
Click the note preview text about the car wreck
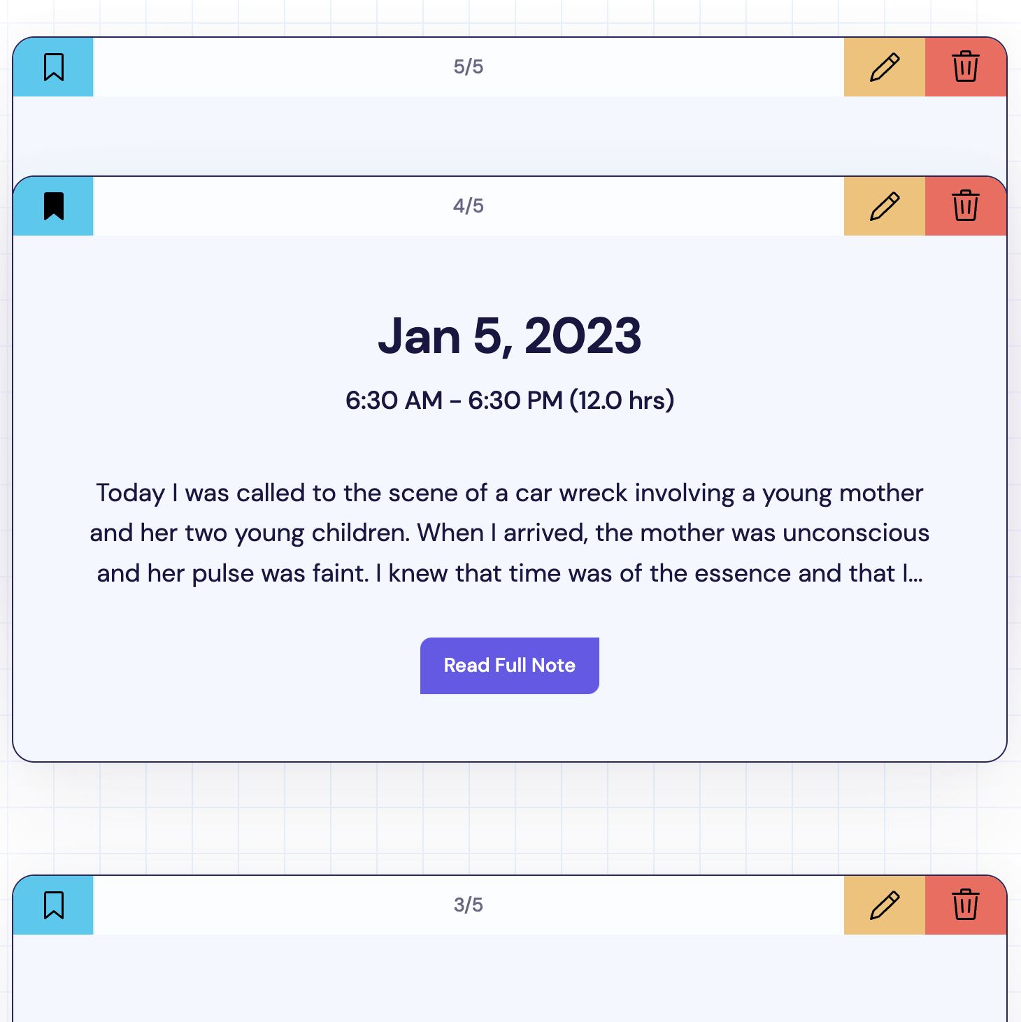click(x=509, y=533)
